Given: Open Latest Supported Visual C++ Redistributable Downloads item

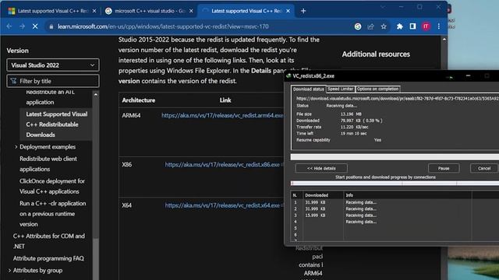Looking at the screenshot, I should (x=57, y=124).
